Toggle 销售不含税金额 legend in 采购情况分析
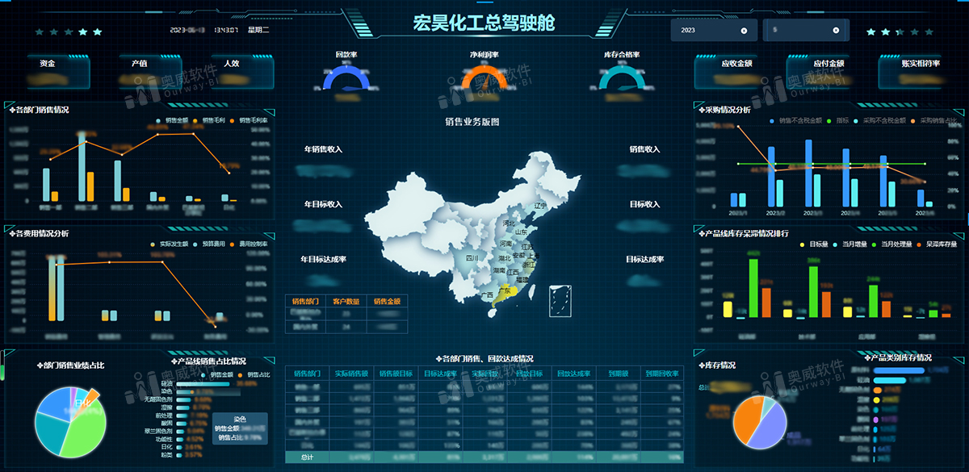Viewport: 969px width, 472px height. click(x=796, y=120)
